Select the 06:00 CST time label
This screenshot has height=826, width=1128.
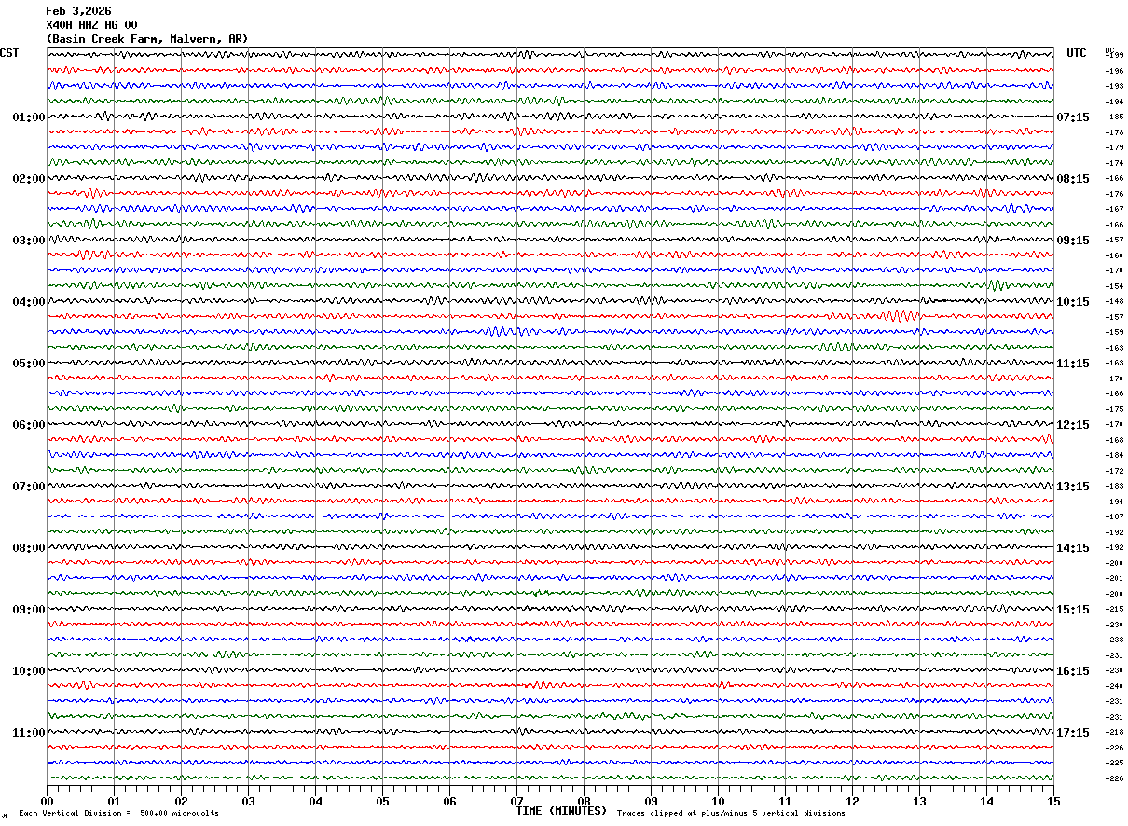pyautogui.click(x=29, y=425)
